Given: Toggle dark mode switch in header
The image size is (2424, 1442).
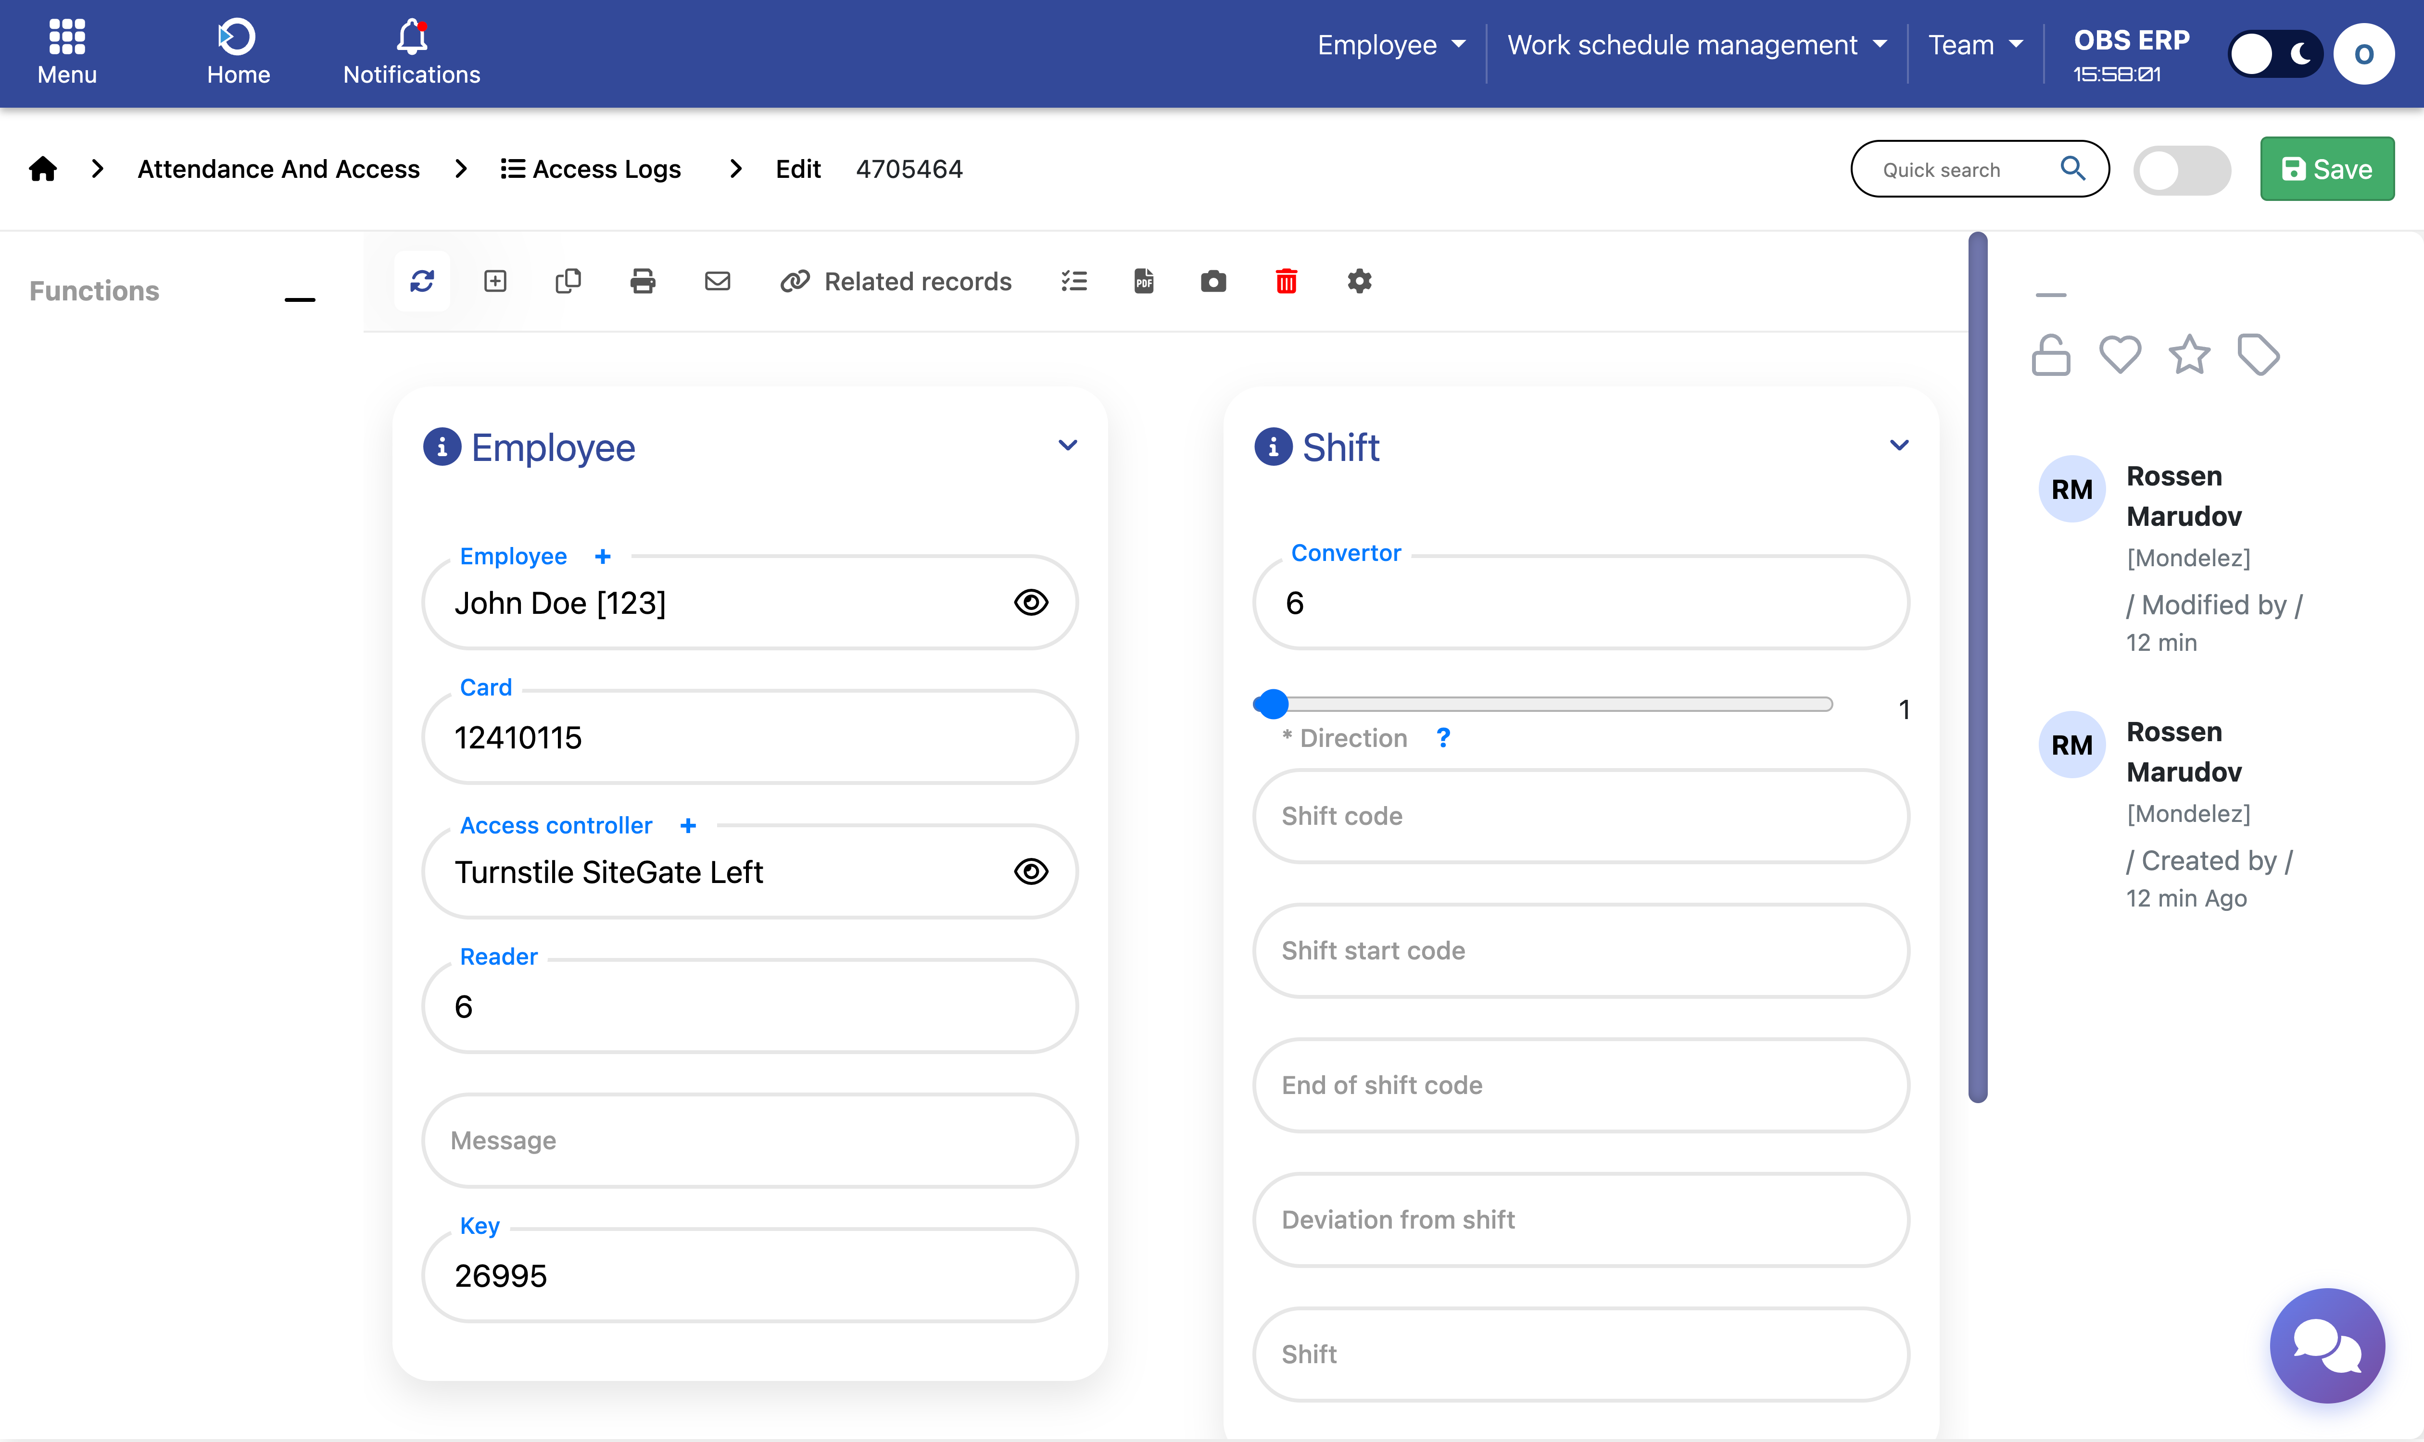Looking at the screenshot, I should coord(2274,53).
